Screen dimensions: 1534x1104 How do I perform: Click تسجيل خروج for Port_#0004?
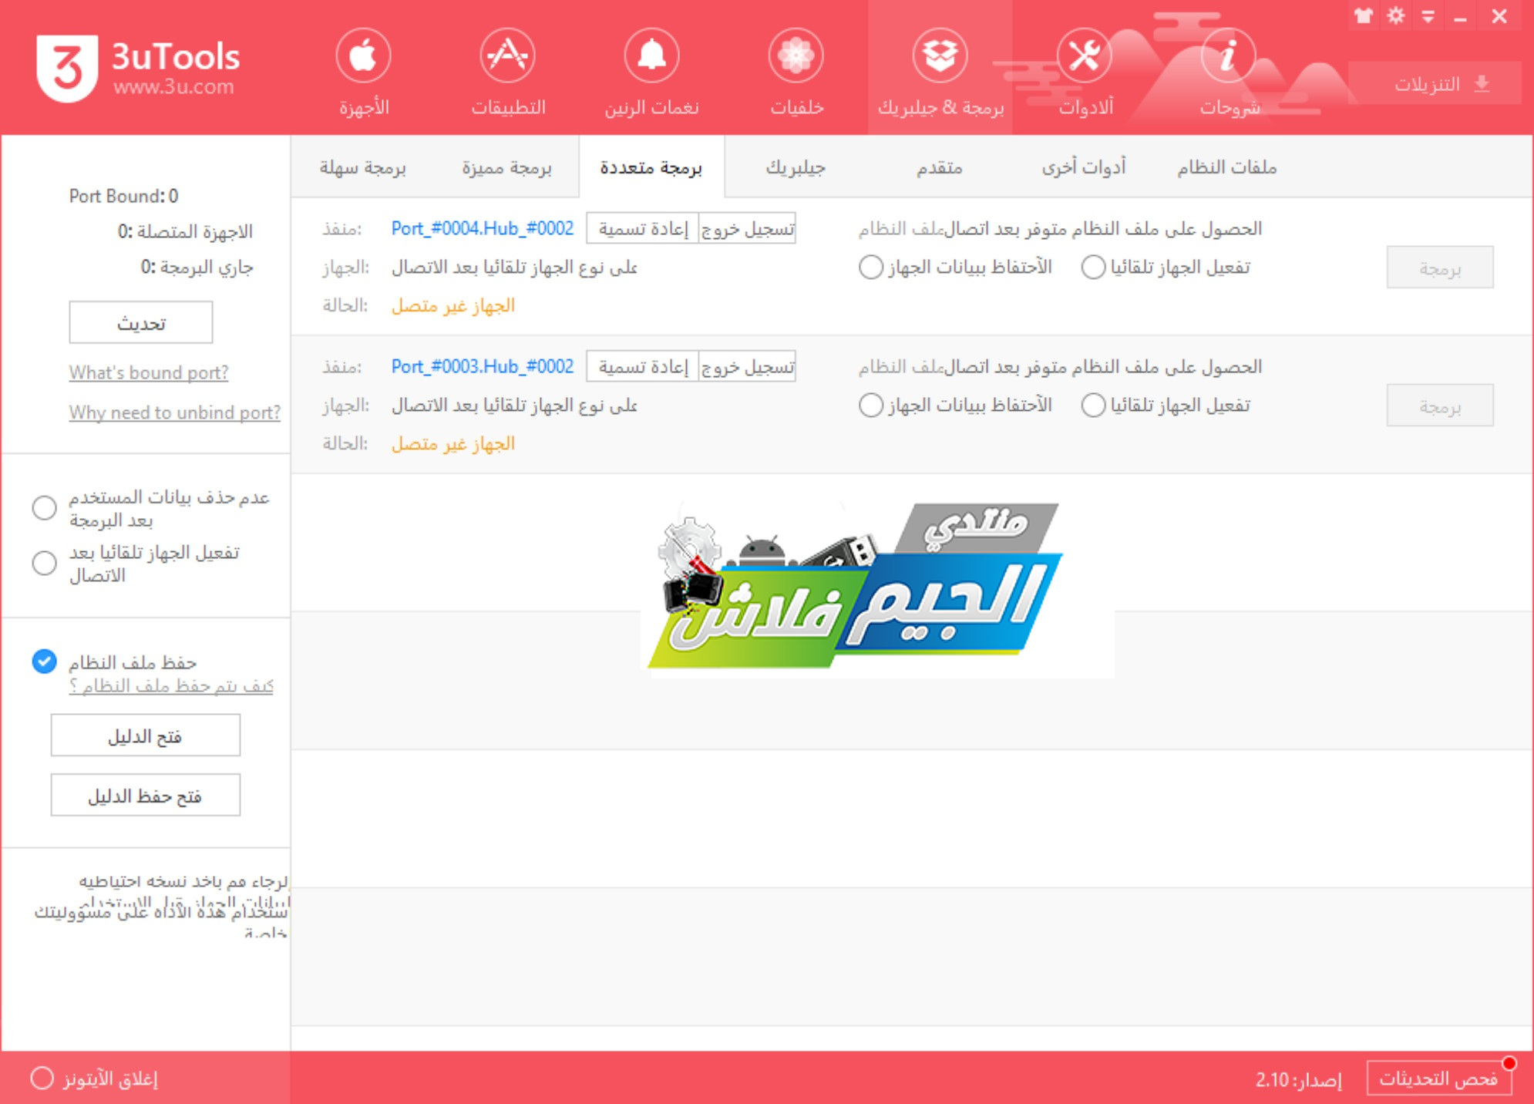tap(748, 228)
